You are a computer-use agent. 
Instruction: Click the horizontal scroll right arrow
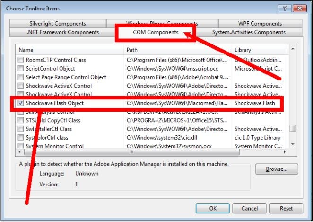coord(285,152)
